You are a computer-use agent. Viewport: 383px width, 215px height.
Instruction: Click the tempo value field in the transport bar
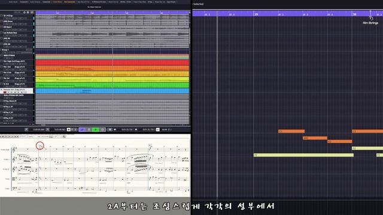tap(165, 130)
